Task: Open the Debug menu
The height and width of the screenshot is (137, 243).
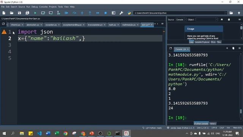Action: [x=35, y=7]
